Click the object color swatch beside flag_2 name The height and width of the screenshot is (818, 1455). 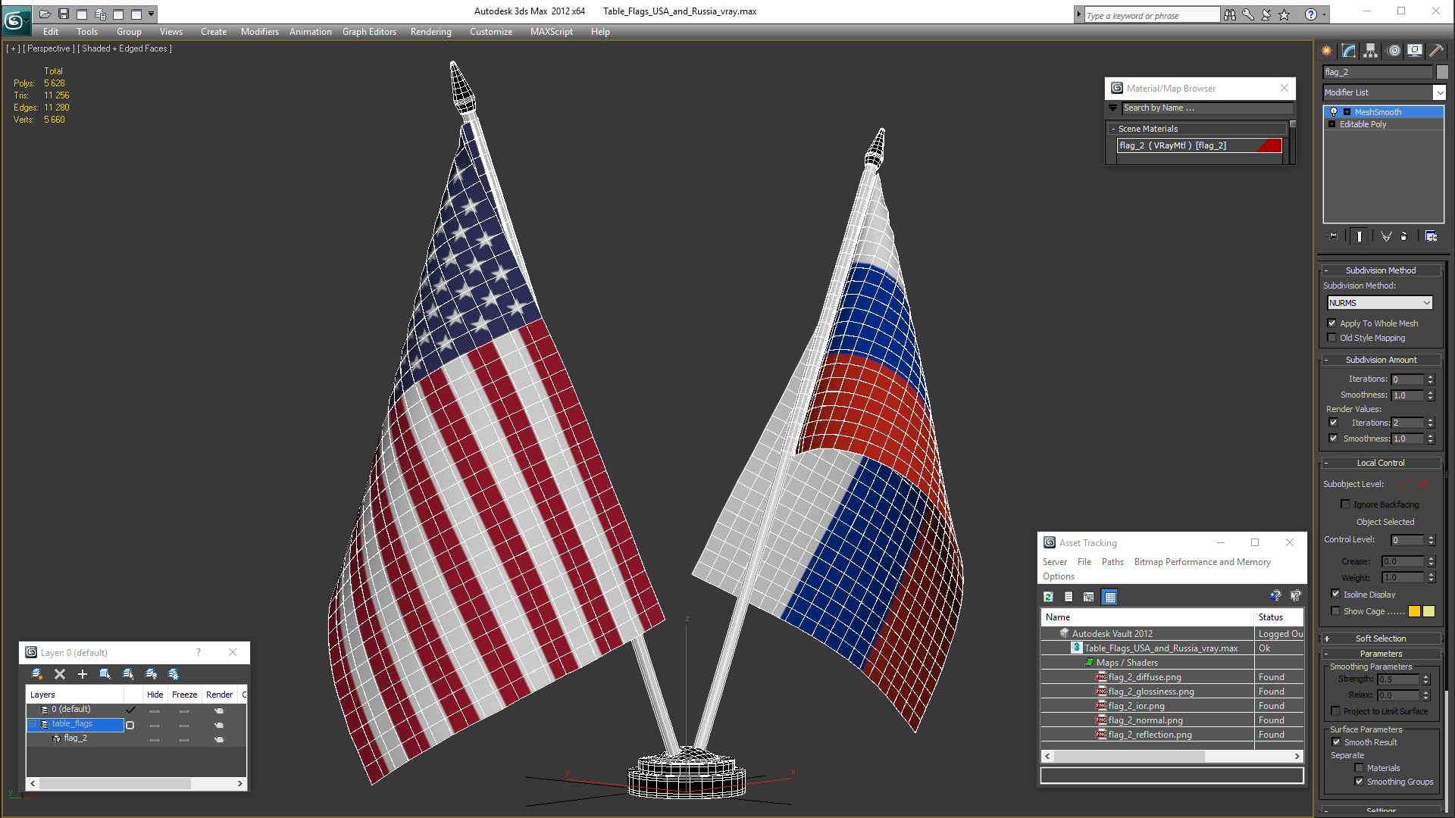point(1442,72)
